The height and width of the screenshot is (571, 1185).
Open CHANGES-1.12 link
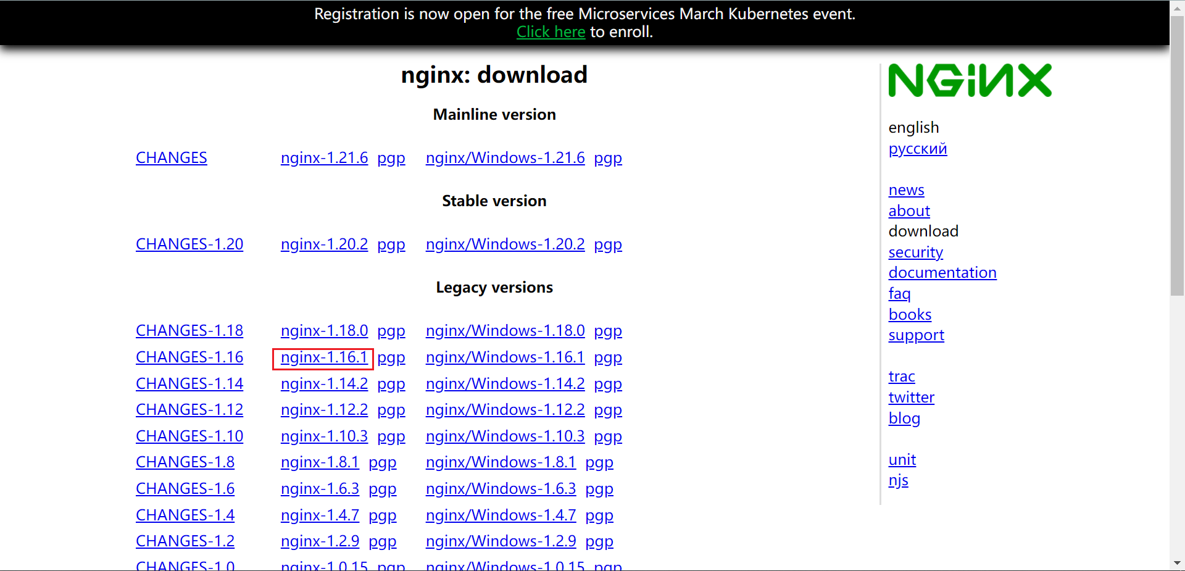point(189,409)
